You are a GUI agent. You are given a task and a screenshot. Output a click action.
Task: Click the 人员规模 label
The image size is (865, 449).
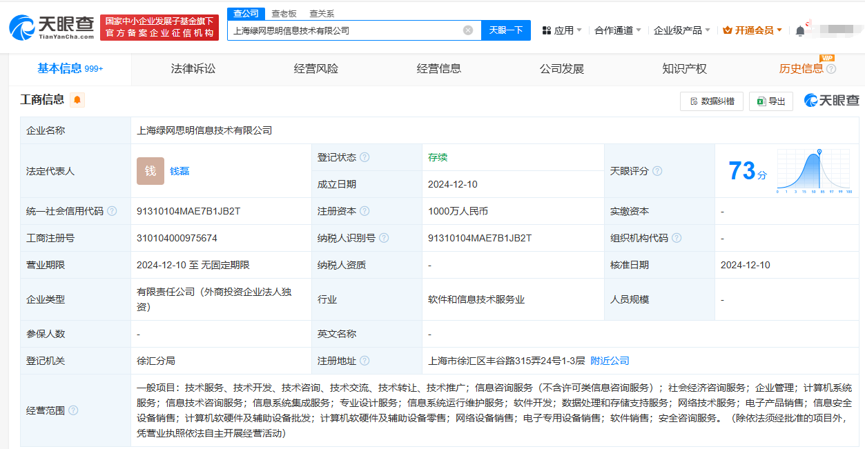point(630,299)
